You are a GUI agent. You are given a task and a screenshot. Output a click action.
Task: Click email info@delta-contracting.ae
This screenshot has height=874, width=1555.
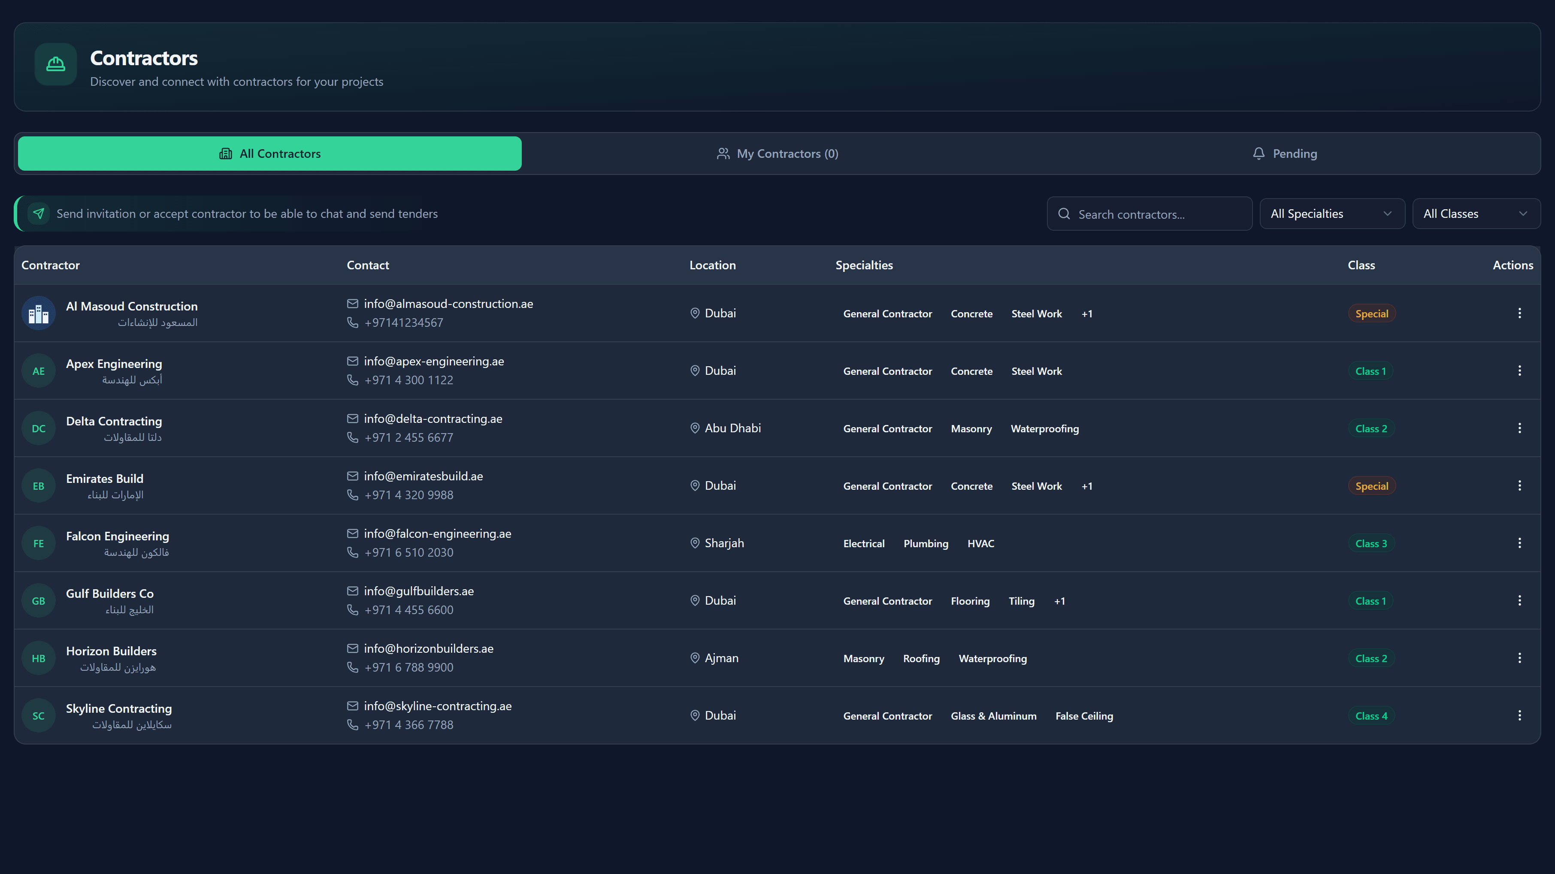[433, 419]
